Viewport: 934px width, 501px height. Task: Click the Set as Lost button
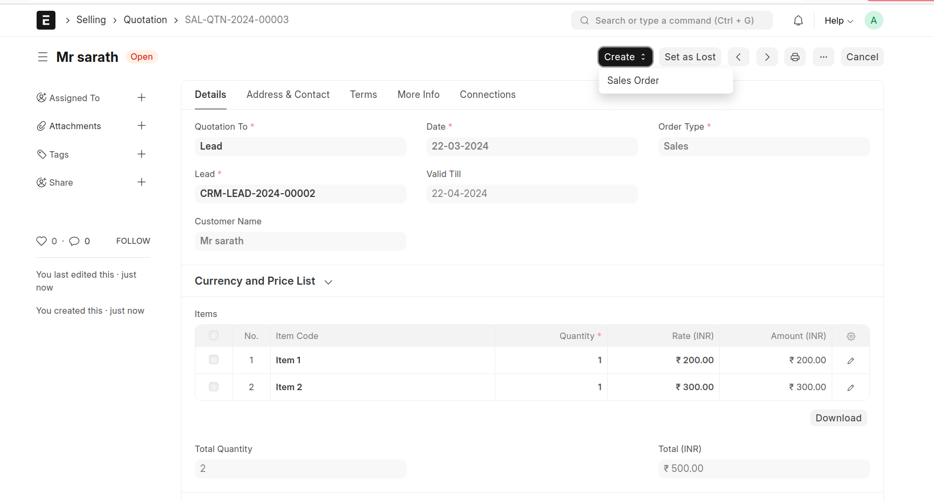pyautogui.click(x=690, y=57)
